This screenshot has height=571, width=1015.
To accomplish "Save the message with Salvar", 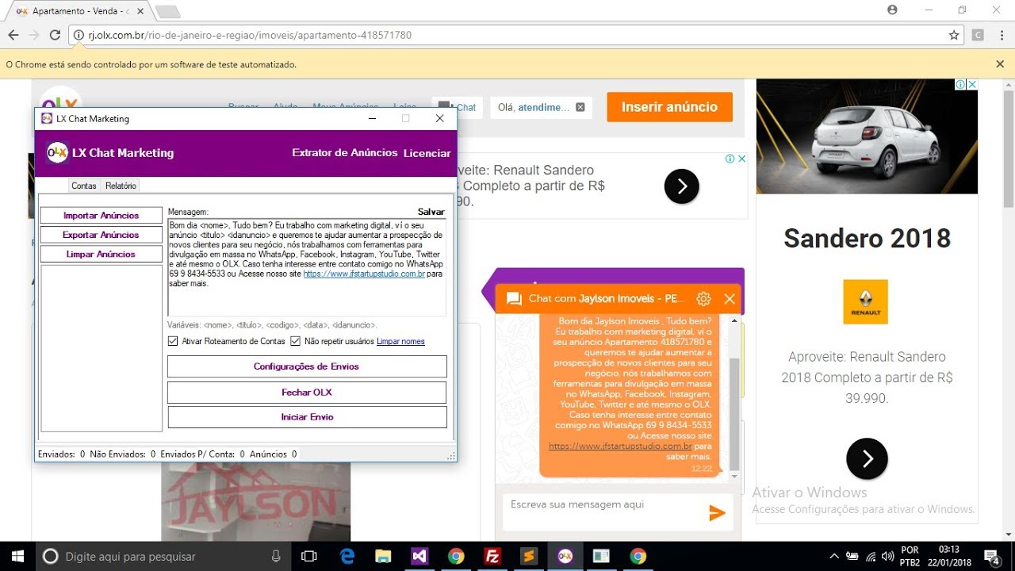I will point(431,212).
